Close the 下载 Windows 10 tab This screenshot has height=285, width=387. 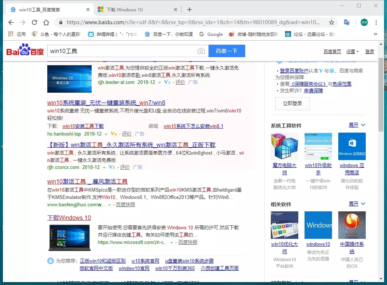176,10
